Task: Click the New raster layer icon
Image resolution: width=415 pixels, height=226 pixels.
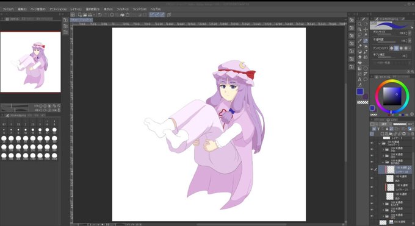Action: pyautogui.click(x=383, y=134)
